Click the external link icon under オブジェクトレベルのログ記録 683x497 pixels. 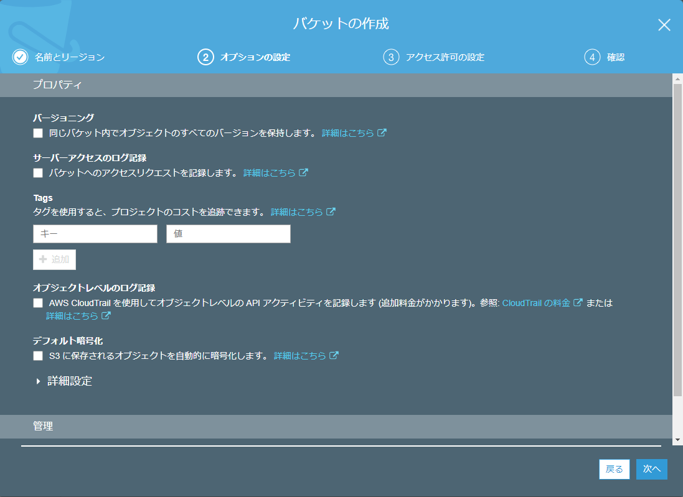point(106,315)
